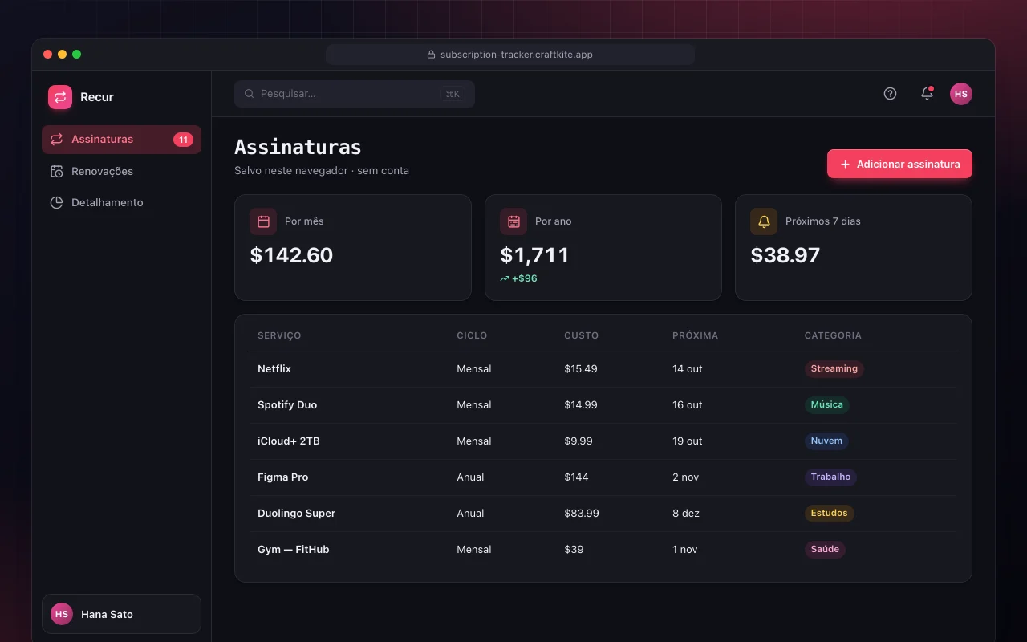Open the HS profile avatar in top bar

coord(961,94)
